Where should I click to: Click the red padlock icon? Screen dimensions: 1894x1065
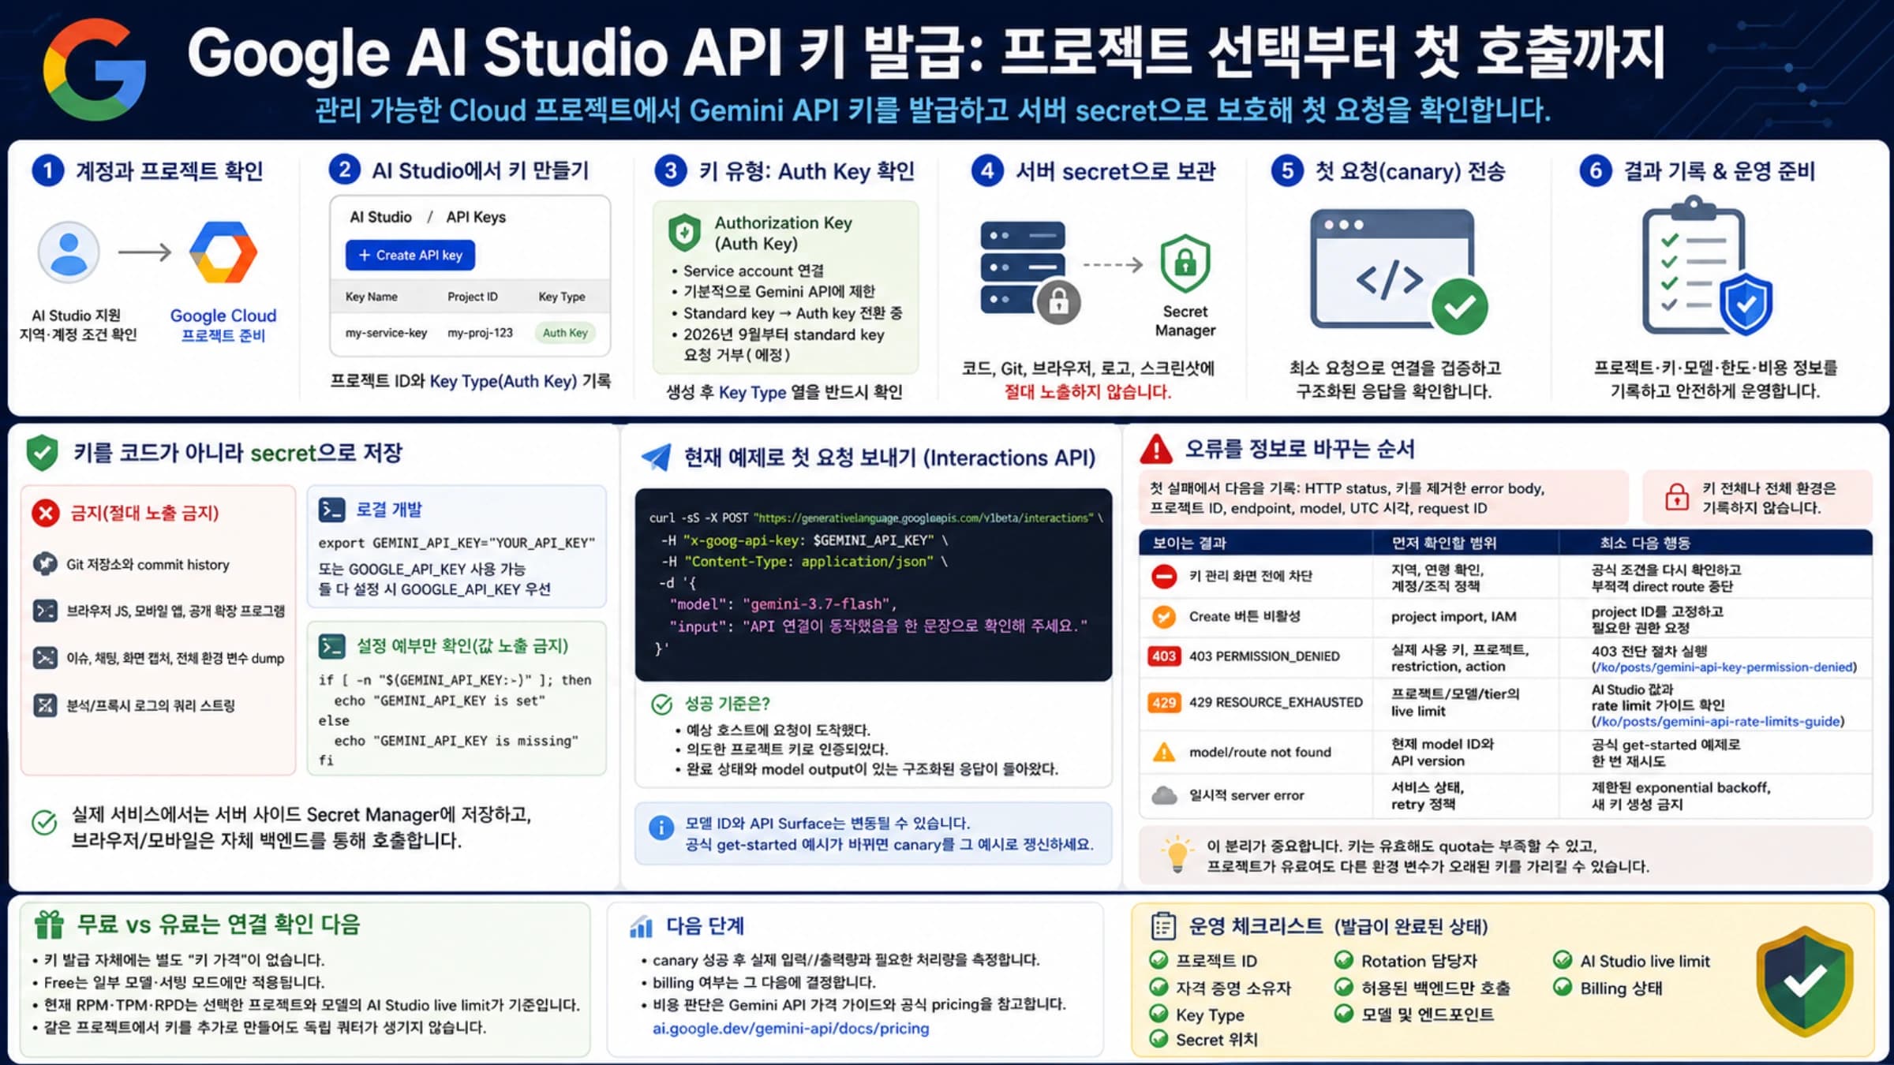[x=1676, y=497]
